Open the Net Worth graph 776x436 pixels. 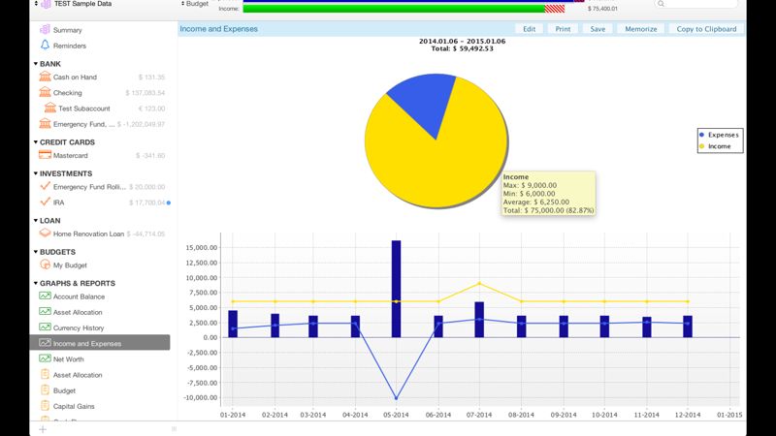pos(68,359)
